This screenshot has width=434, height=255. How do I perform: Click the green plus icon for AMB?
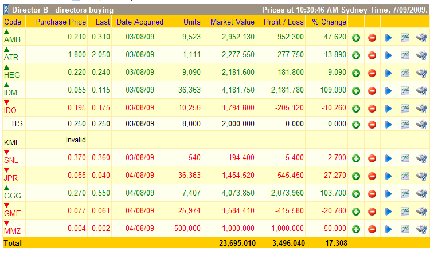click(x=356, y=38)
